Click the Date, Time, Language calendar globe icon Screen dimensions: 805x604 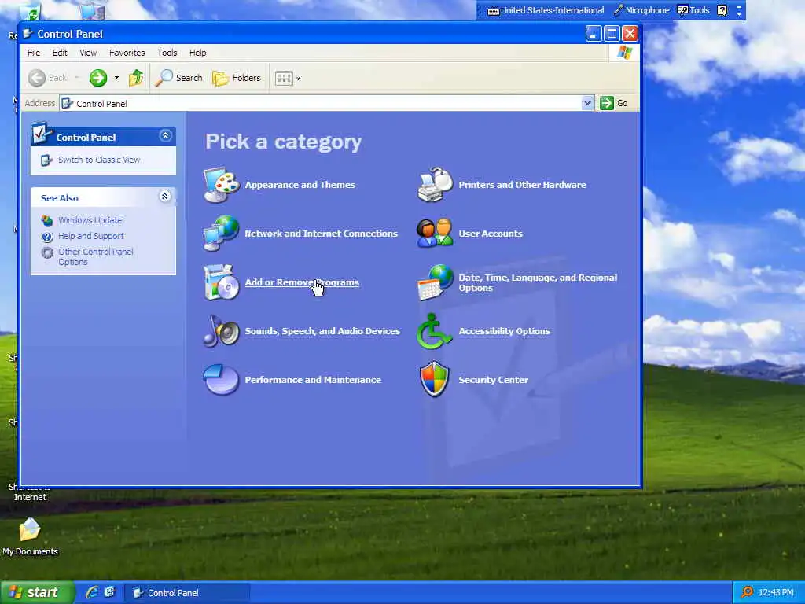(436, 282)
